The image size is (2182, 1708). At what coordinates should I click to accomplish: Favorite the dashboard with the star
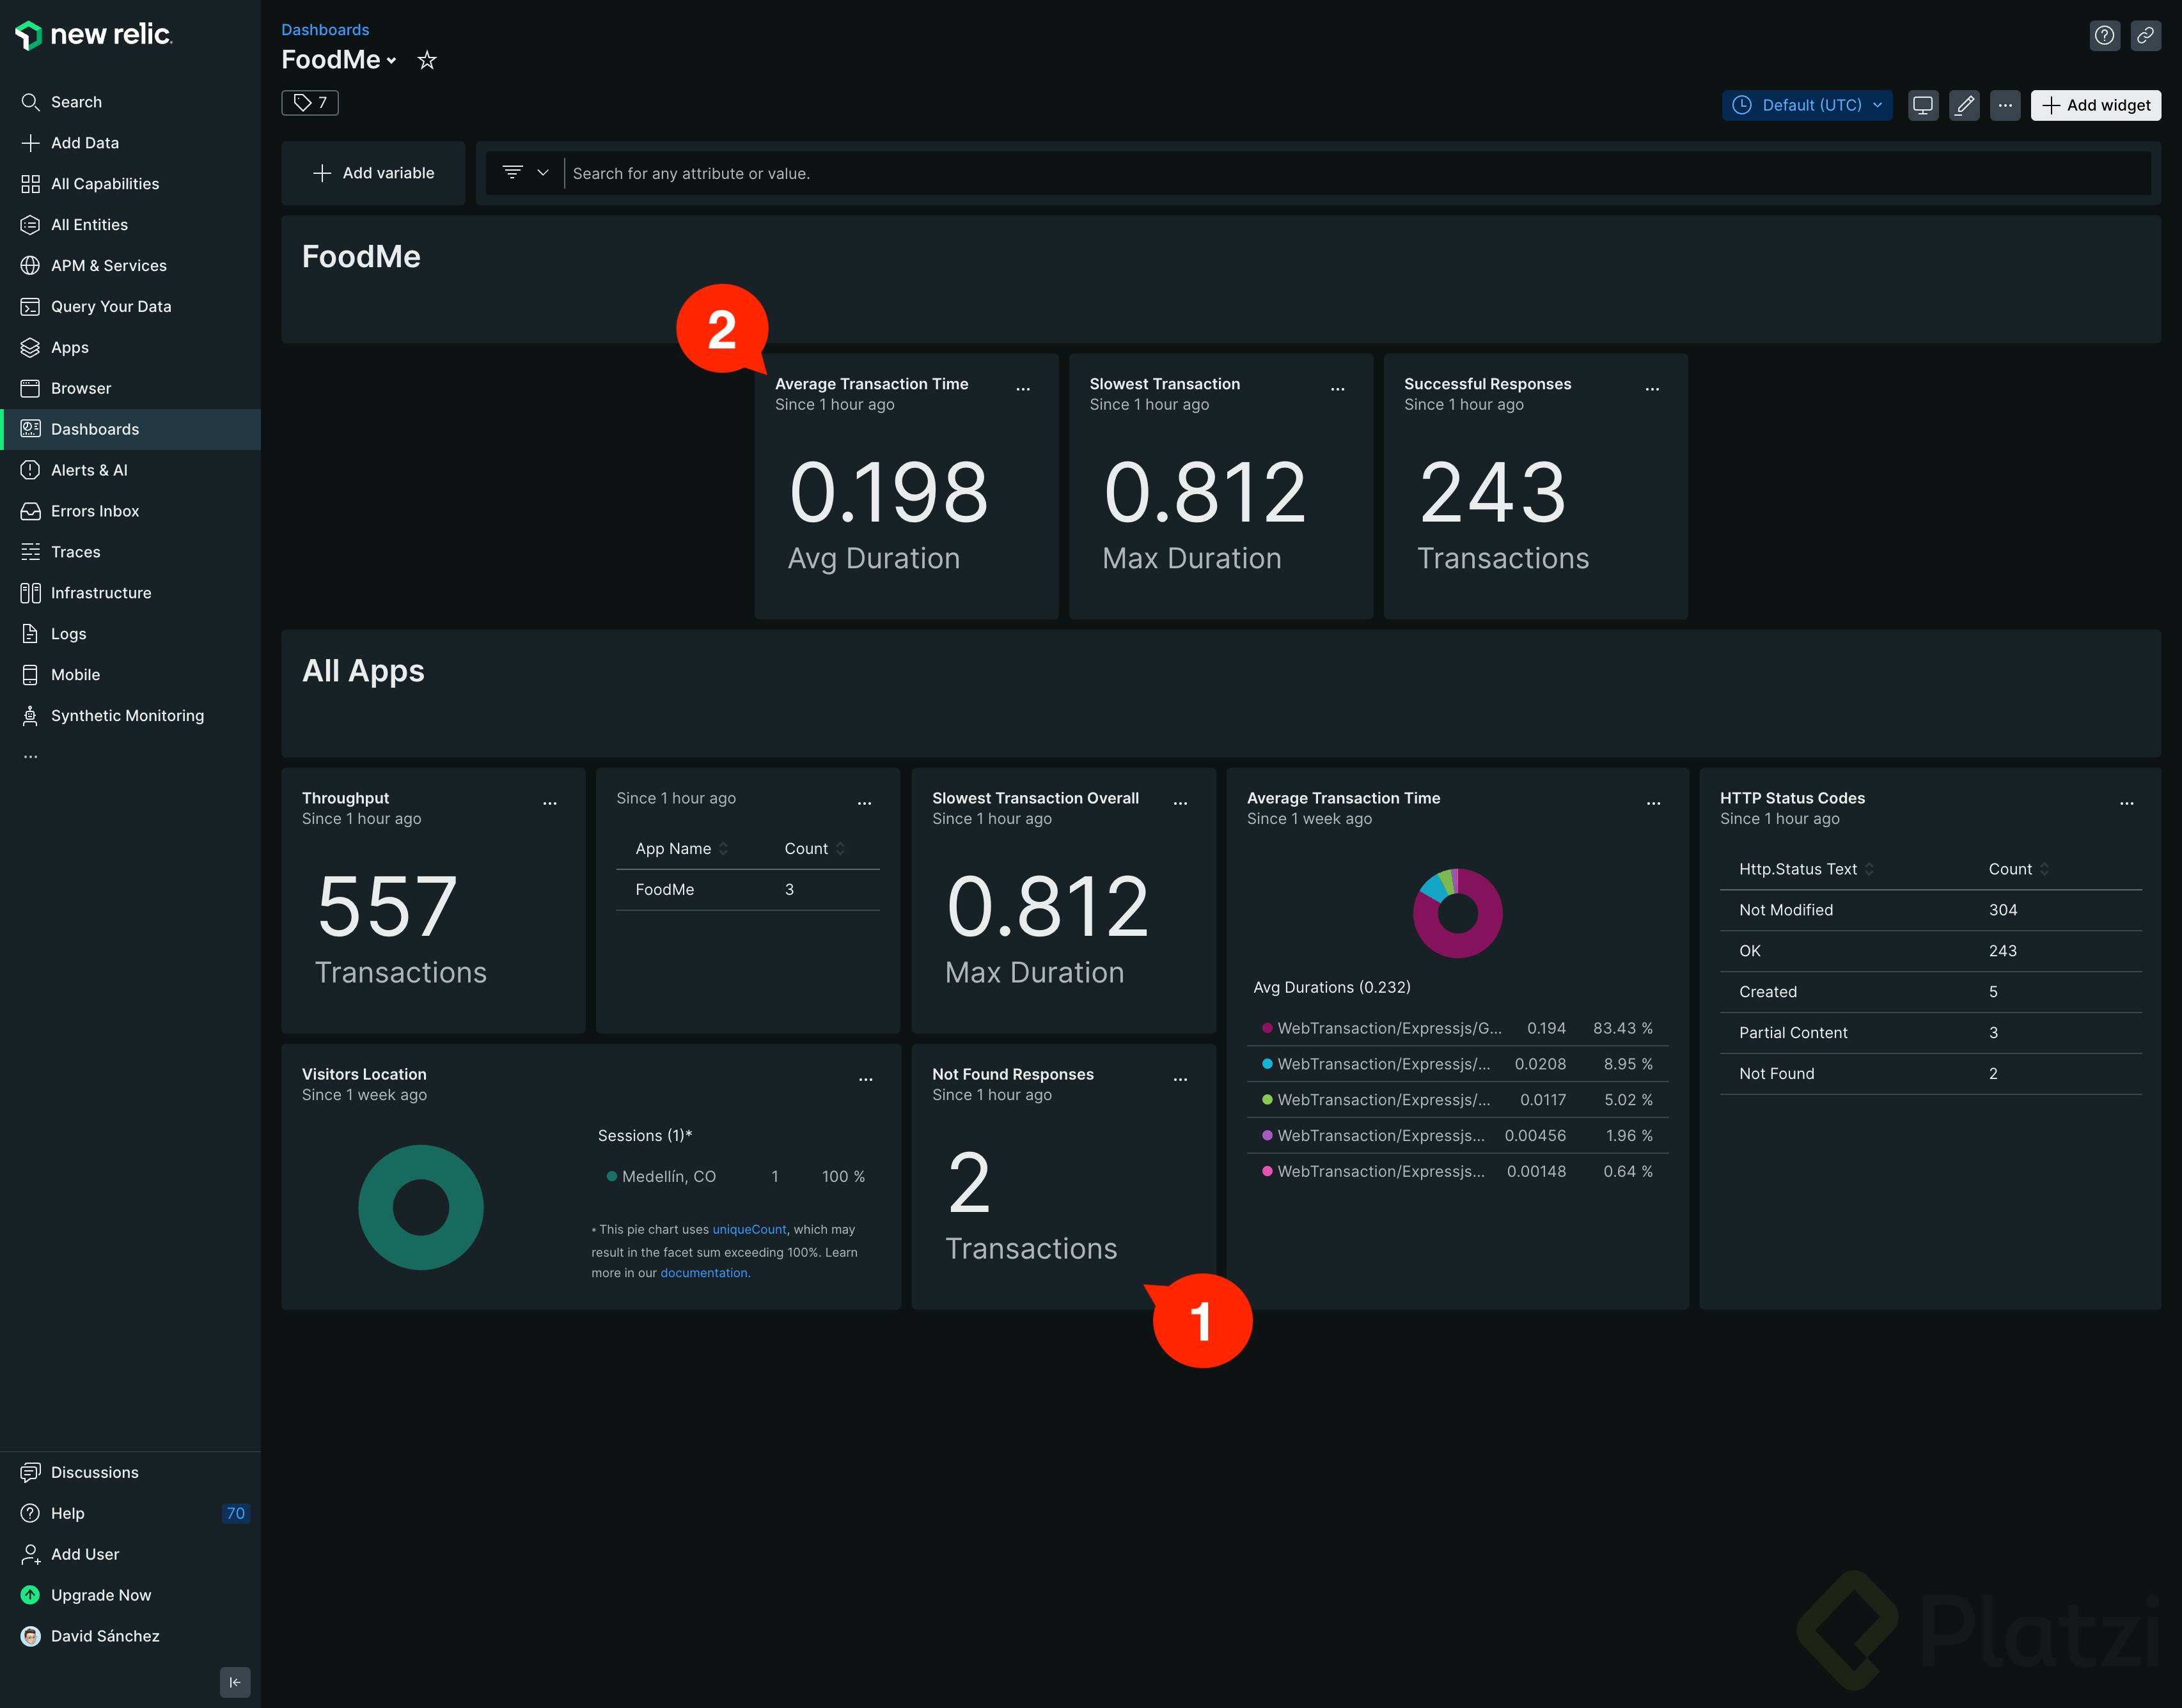(x=427, y=60)
